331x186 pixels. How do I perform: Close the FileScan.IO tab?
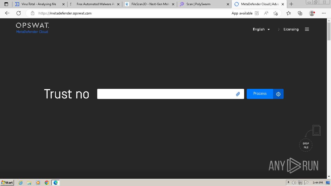(x=173, y=4)
